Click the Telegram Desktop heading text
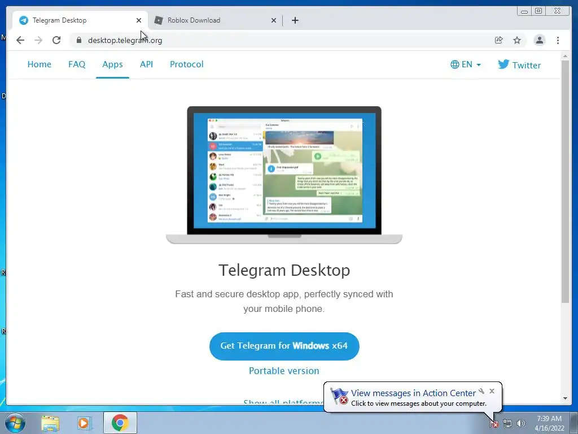578x434 pixels. coord(284,270)
